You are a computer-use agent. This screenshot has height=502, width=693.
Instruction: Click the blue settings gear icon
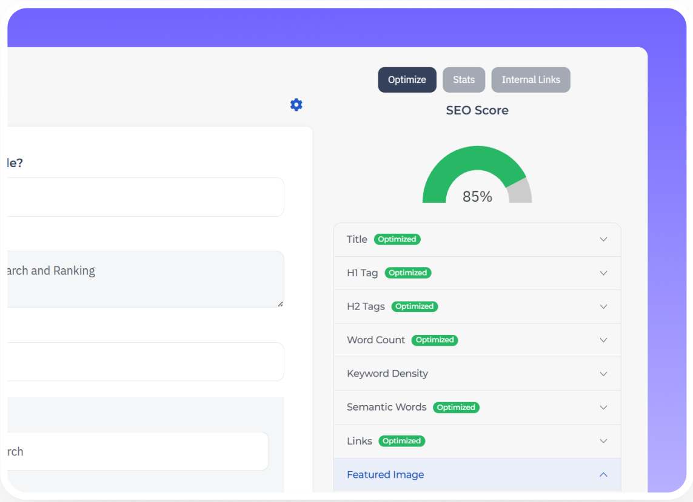[x=296, y=105]
